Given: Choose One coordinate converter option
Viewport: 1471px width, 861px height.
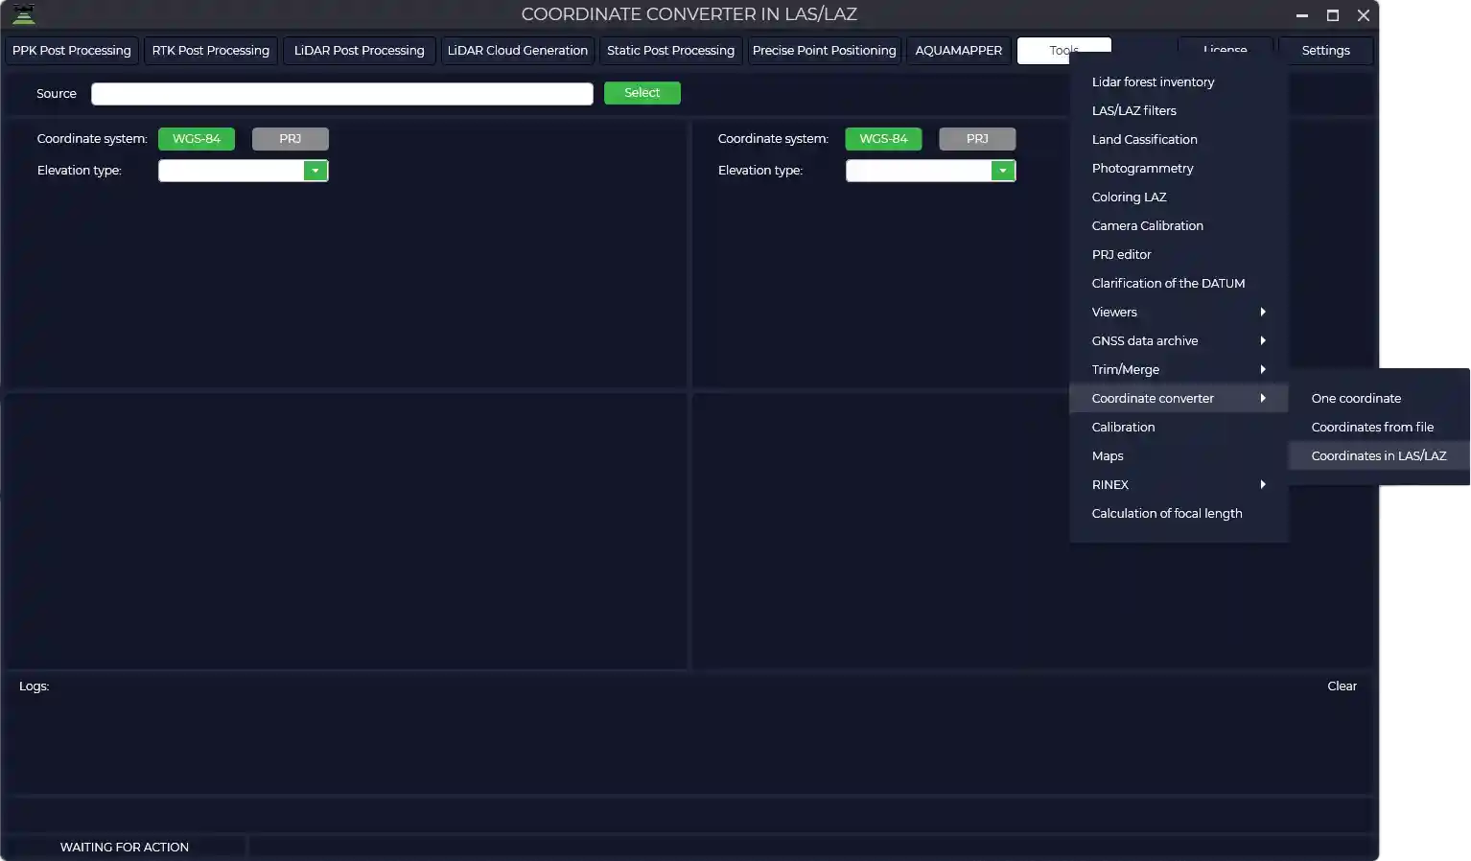Looking at the screenshot, I should tap(1379, 399).
